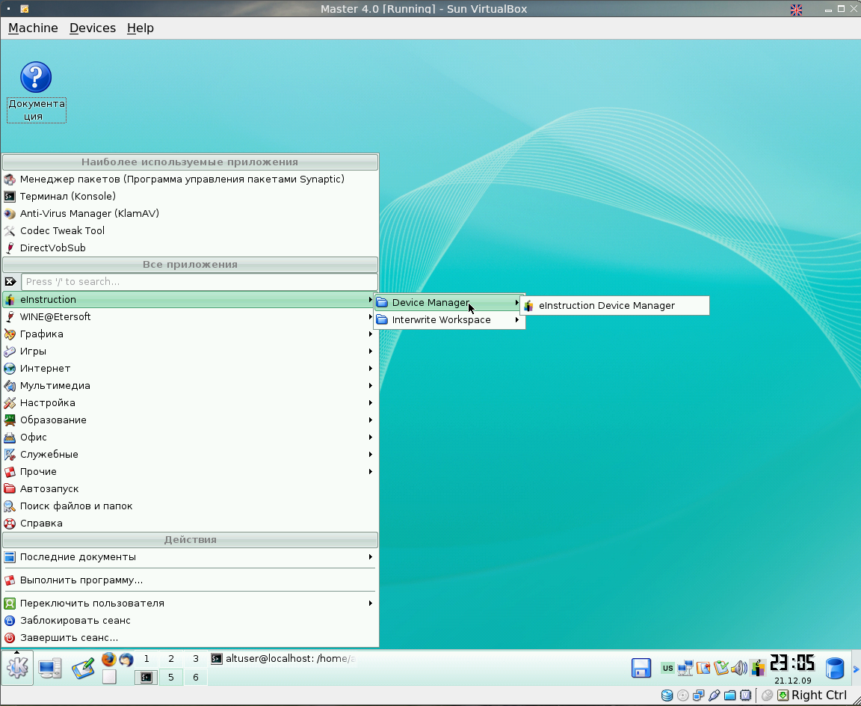Screen dimensions: 861x706
Task: Click the VirtualBox network adapters status icon
Action: coord(699,696)
